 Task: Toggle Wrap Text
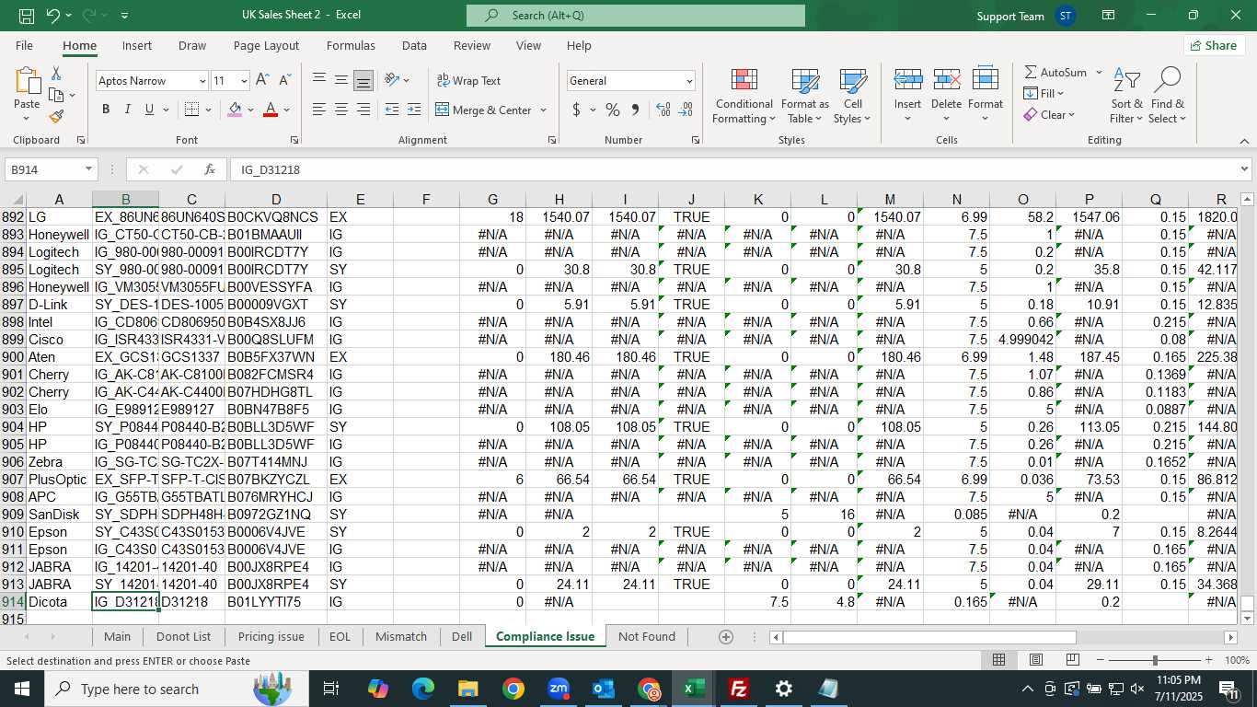coord(468,80)
